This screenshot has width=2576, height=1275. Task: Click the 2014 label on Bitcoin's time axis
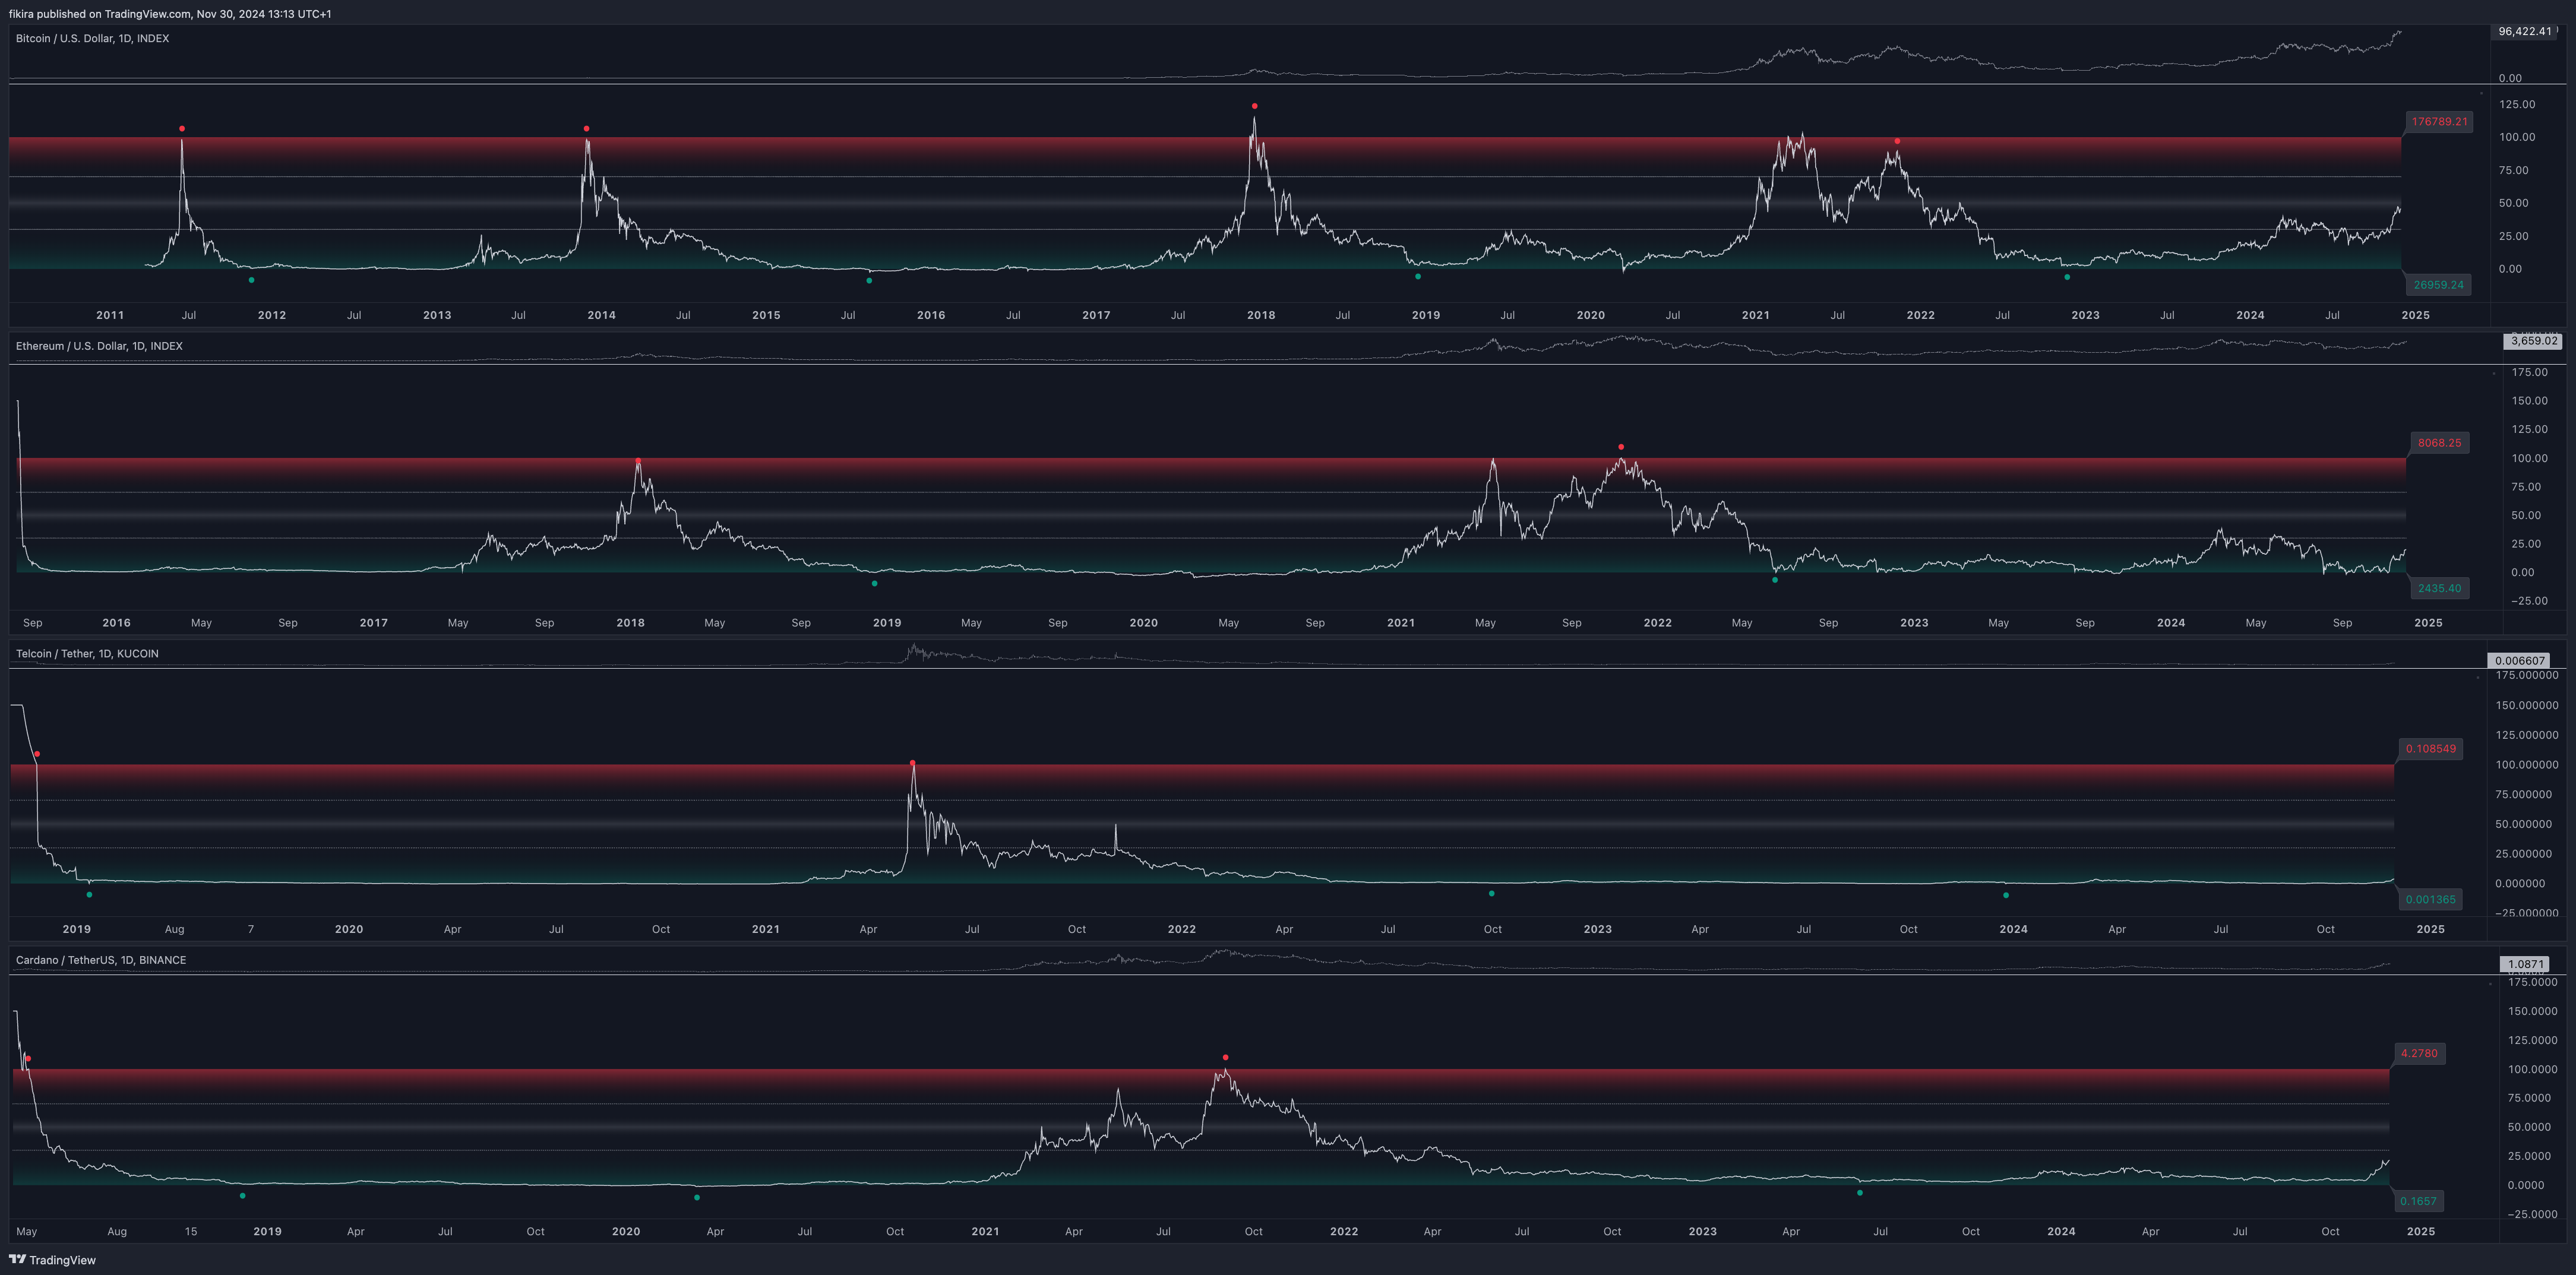(601, 315)
